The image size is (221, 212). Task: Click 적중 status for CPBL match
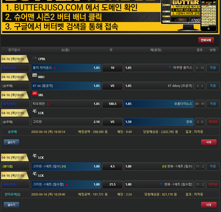213,68
